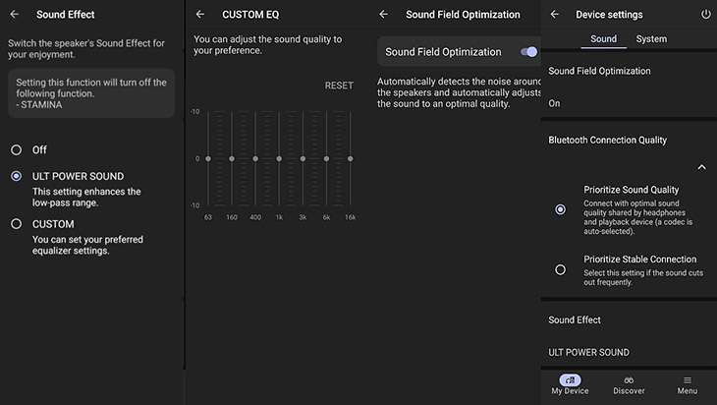Image resolution: width=717 pixels, height=405 pixels.
Task: Open Sound Field Optimization setting in Device settings
Action: [629, 87]
